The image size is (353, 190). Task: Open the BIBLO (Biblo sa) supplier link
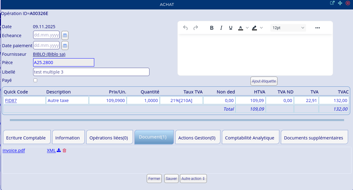pos(49,54)
